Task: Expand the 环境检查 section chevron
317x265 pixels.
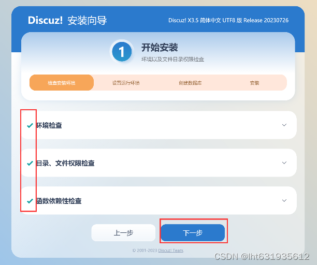Action: [284, 125]
